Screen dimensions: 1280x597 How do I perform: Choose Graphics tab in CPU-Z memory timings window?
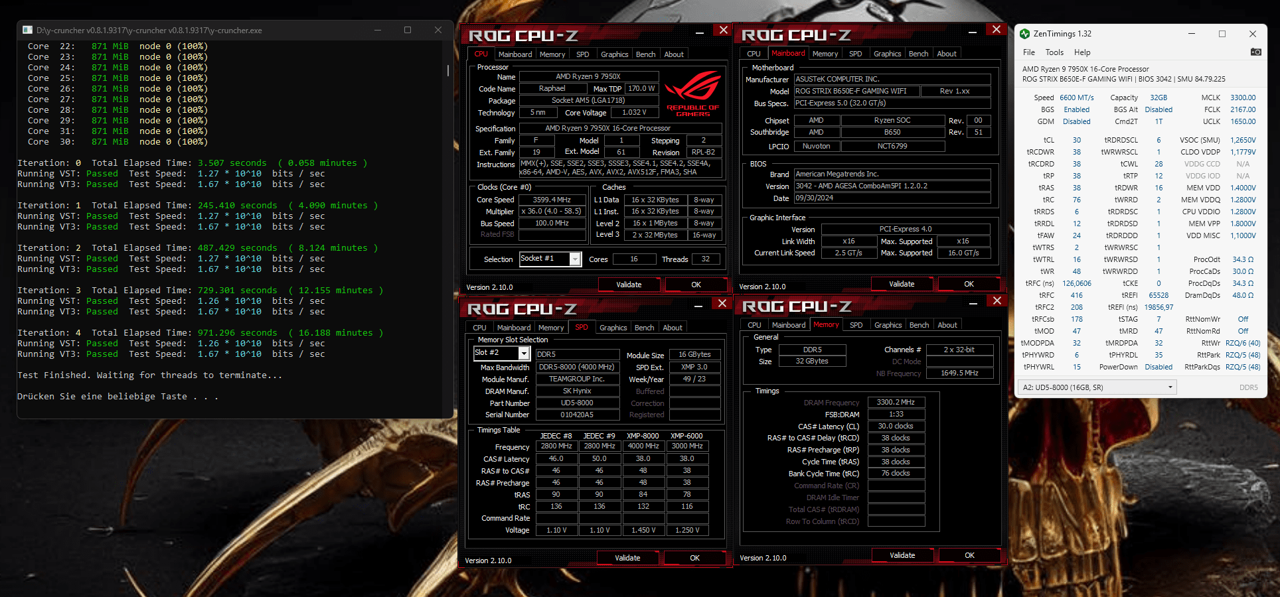[888, 325]
